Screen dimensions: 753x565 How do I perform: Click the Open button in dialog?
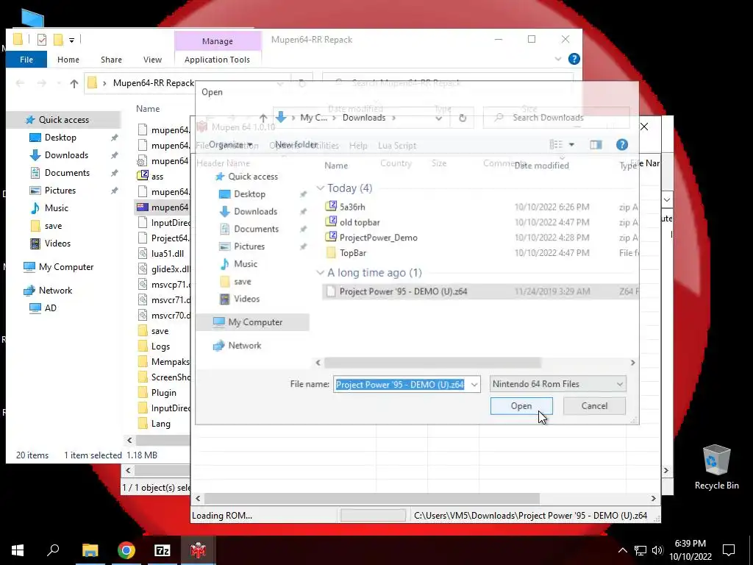pos(521,406)
